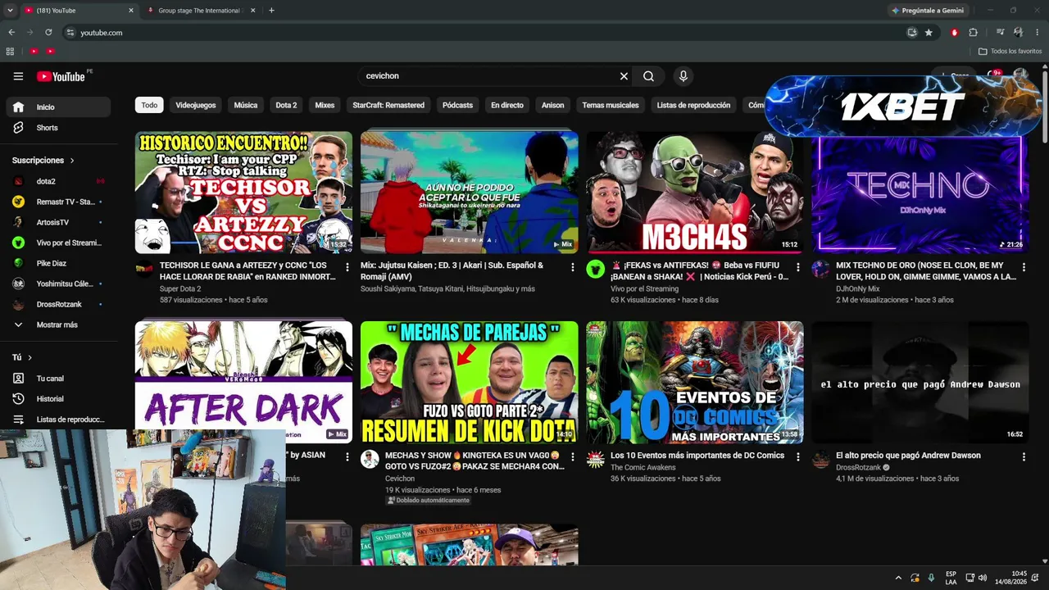Open options menu for FEKAS vs ANTIFEKAS video
The image size is (1049, 590).
point(798,267)
